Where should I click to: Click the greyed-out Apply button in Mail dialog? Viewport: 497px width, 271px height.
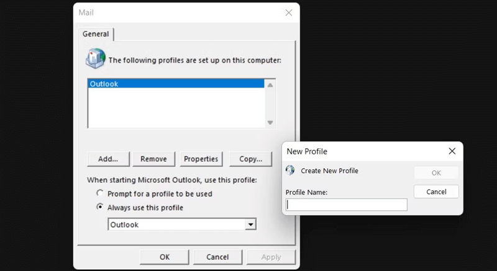click(271, 257)
